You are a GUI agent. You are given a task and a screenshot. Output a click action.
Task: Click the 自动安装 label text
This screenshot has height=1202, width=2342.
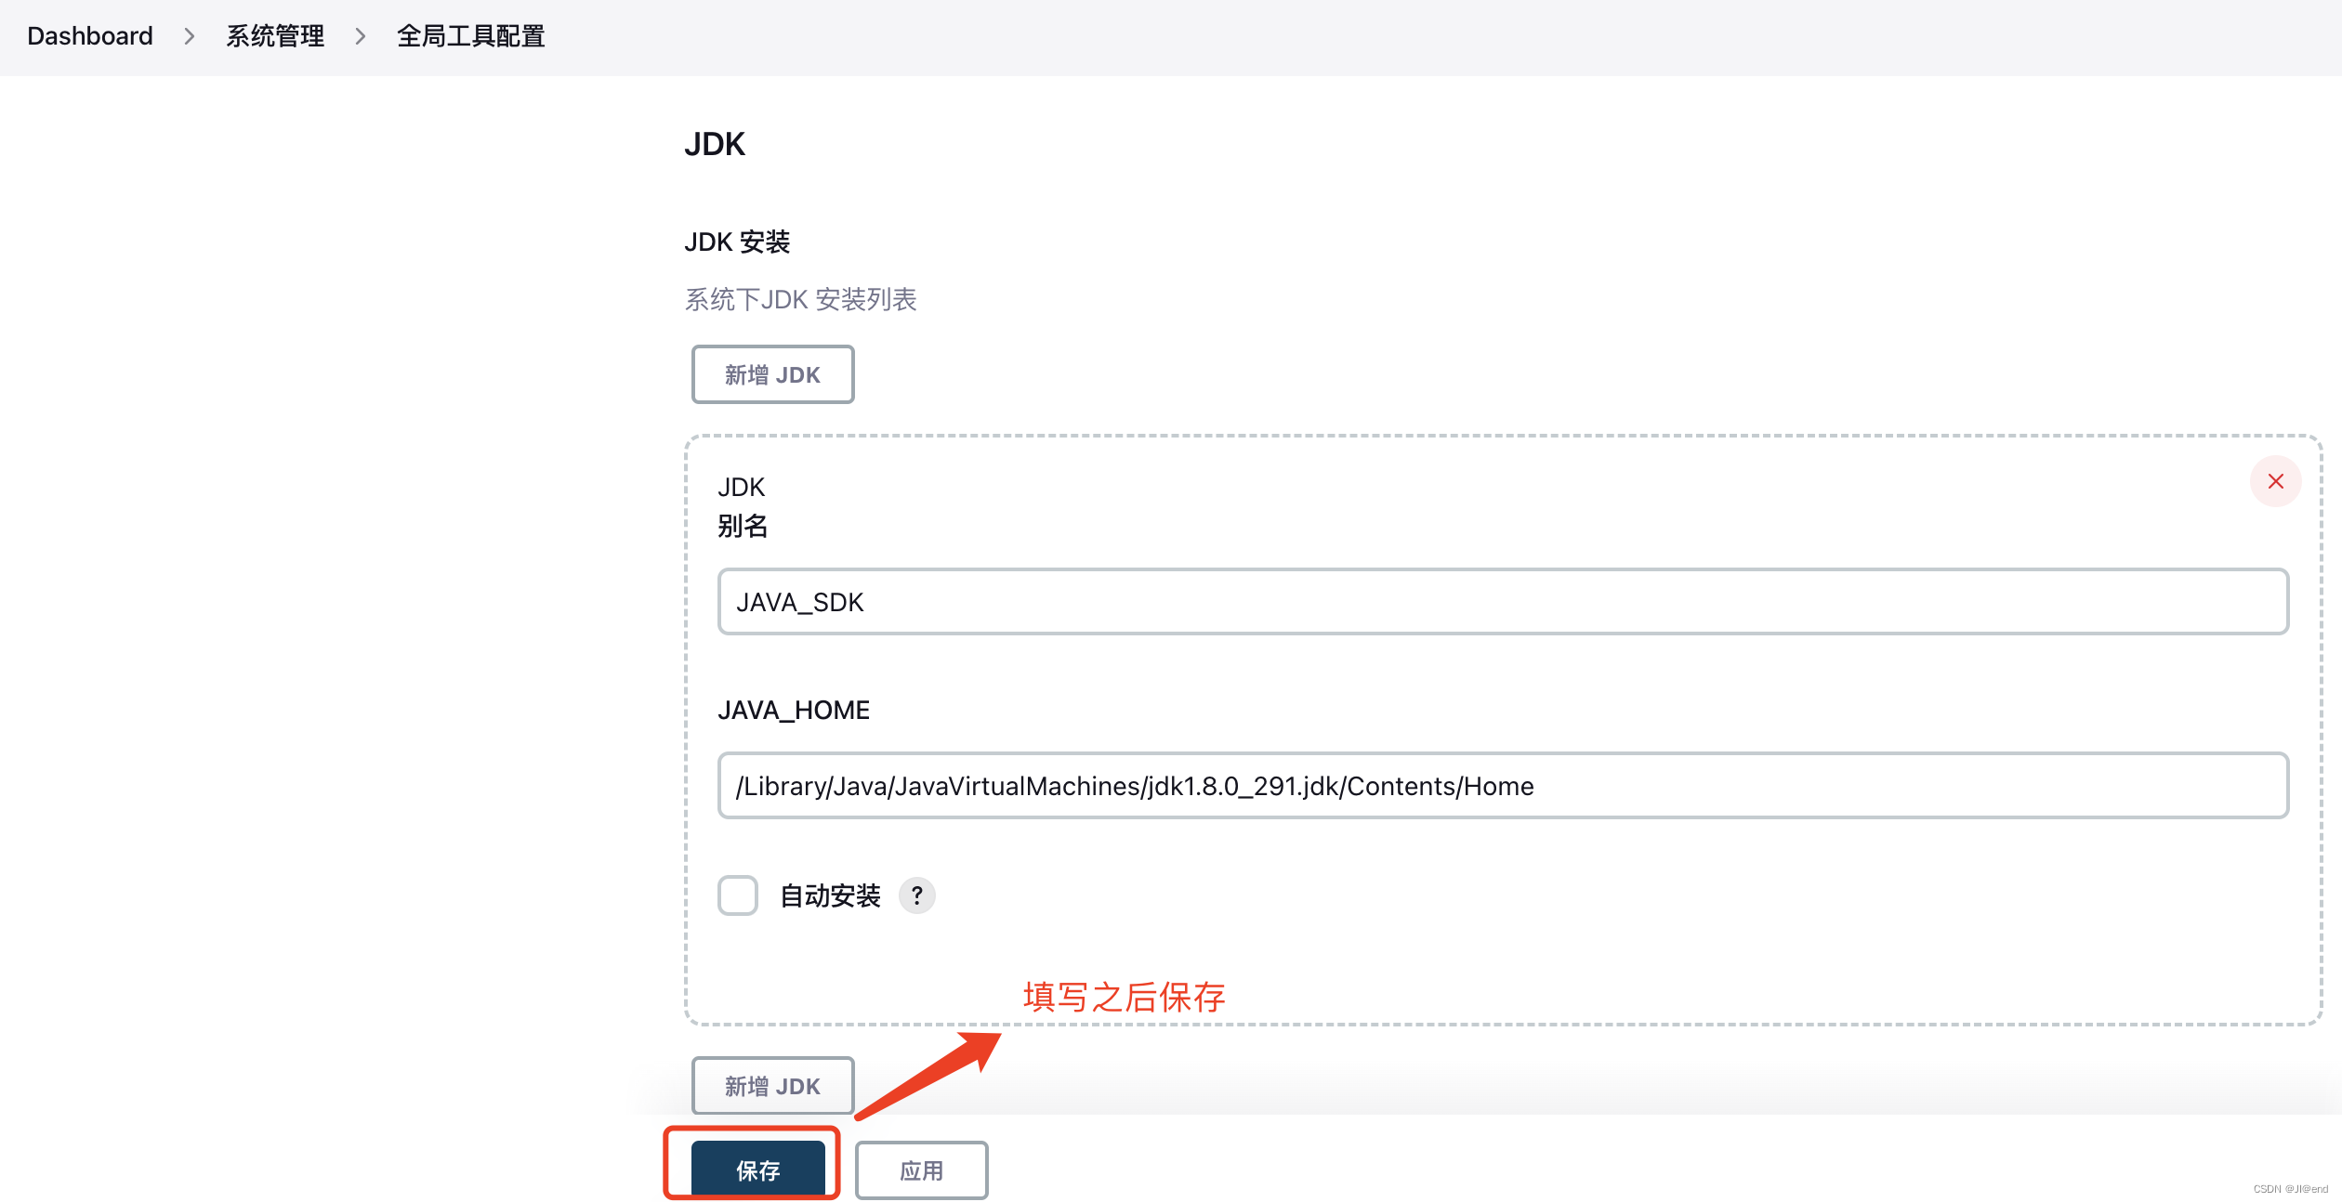coord(830,895)
